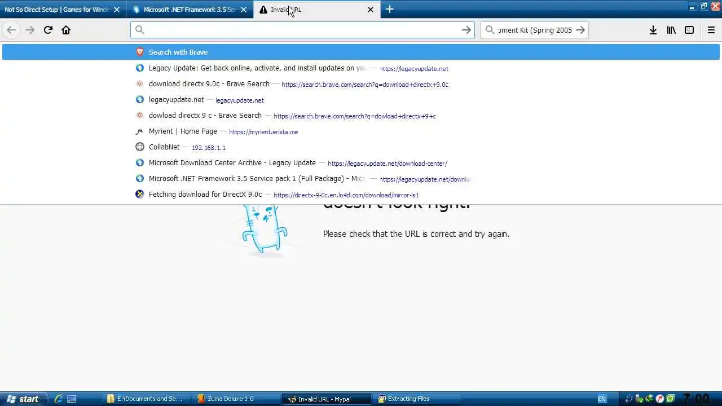Select '.NET Framework 3.5 Service pack 1' suggestion
722x406 pixels.
pos(361,179)
